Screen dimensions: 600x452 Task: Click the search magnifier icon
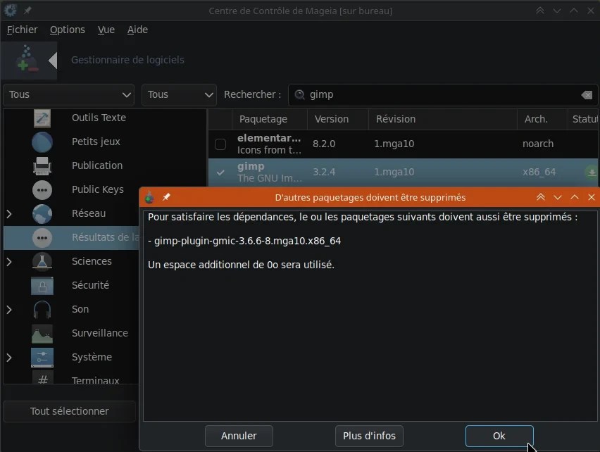pyautogui.click(x=299, y=94)
